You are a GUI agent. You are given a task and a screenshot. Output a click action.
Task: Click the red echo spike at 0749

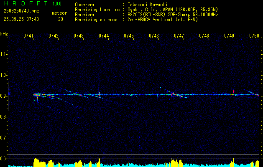click(x=233, y=91)
